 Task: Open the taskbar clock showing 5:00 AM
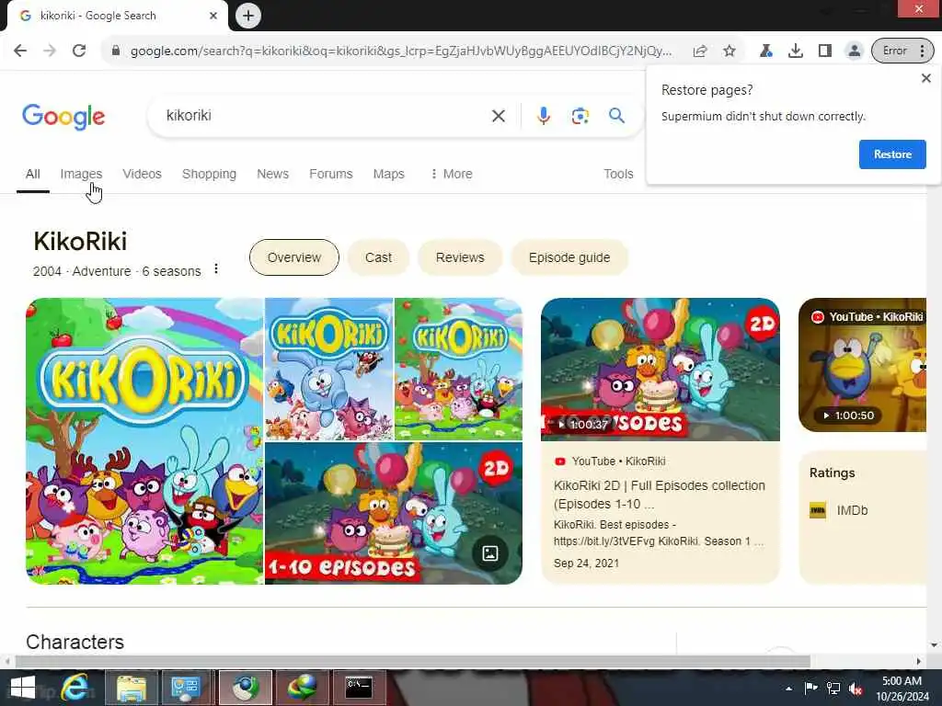[902, 689]
